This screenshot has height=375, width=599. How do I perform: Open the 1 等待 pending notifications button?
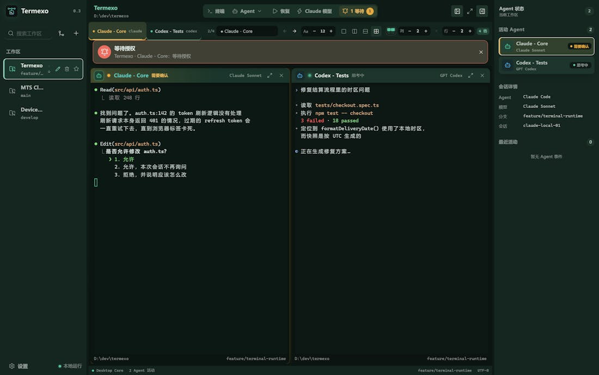point(358,11)
